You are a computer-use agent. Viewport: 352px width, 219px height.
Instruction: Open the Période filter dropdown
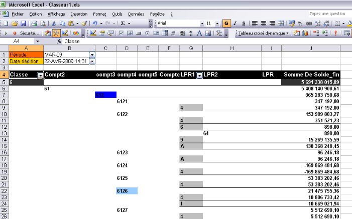pos(91,54)
